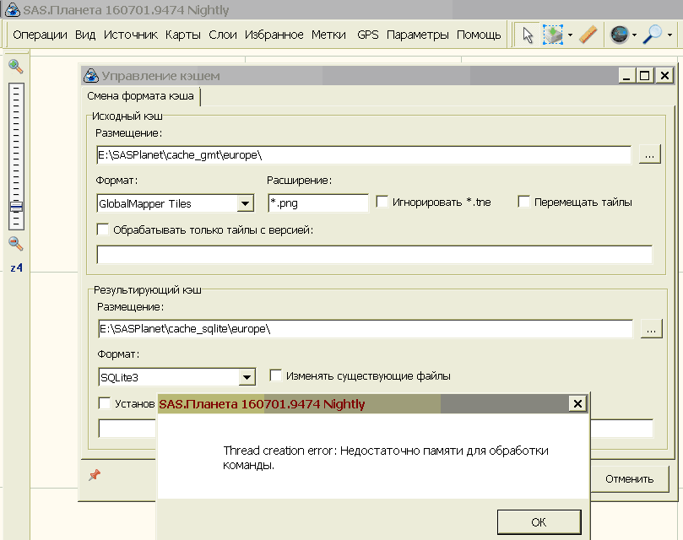Activate the ruler distance measurement tool

[588, 35]
